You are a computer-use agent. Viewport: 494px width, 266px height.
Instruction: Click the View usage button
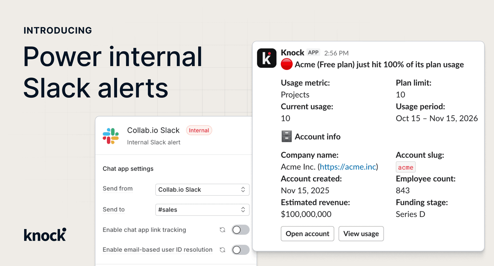tap(361, 234)
